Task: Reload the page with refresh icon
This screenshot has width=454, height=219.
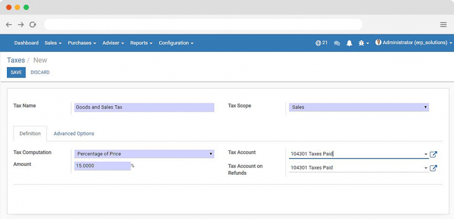Action: click(x=33, y=25)
